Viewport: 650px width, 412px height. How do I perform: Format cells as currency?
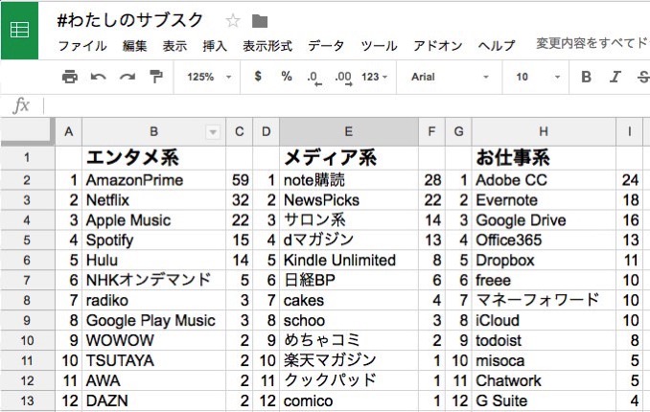click(x=258, y=77)
